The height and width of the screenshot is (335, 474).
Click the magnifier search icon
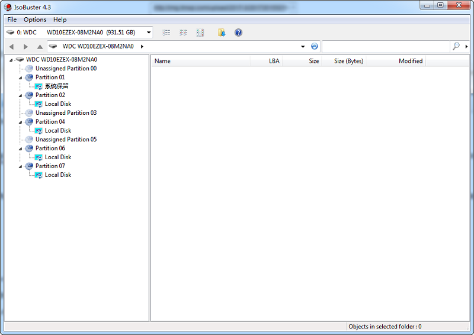(456, 46)
